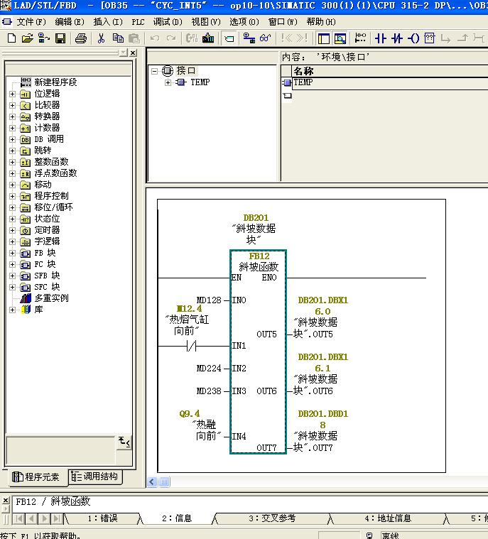
Task: Insert a normally closed contact from the toolbar
Action: pos(397,38)
